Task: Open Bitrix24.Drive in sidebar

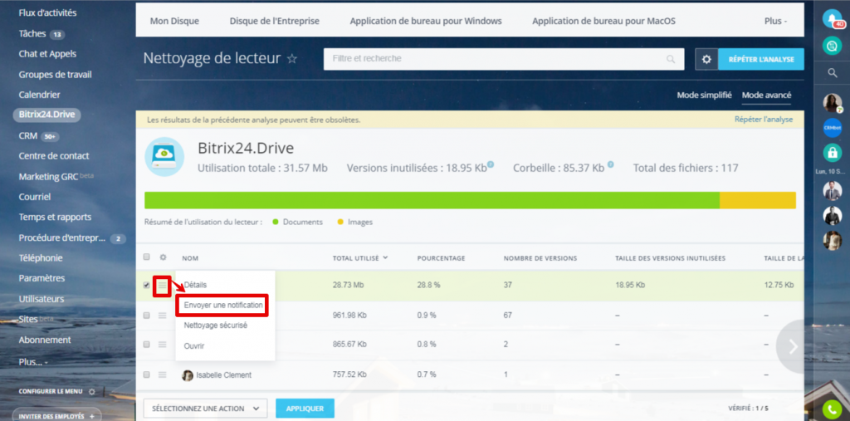Action: pos(46,115)
